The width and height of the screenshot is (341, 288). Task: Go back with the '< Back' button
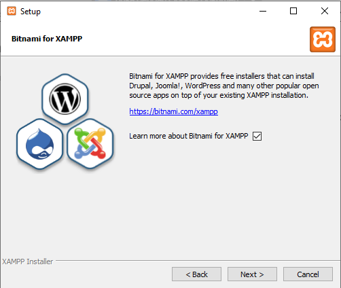(196, 274)
